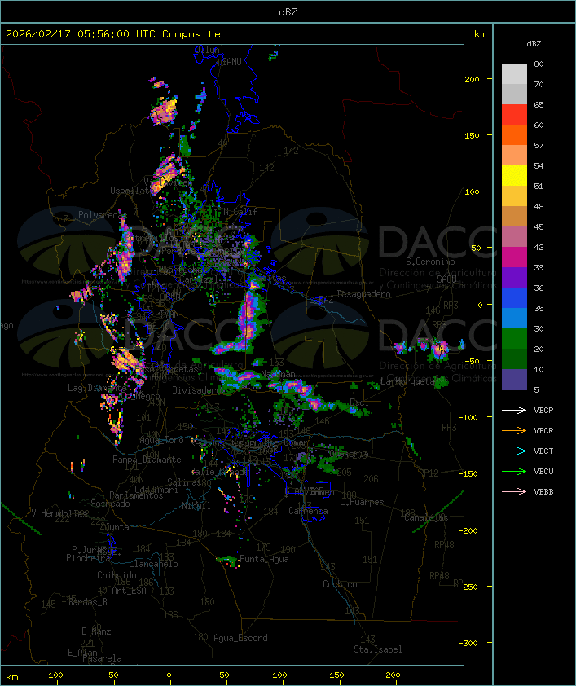The height and width of the screenshot is (686, 576).
Task: Click the 'L.Huarpes' place label
Action: [362, 502]
